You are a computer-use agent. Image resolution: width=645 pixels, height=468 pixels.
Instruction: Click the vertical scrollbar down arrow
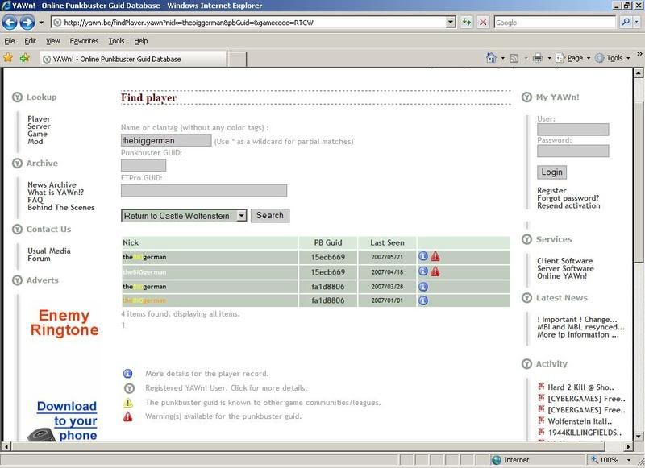(638, 436)
